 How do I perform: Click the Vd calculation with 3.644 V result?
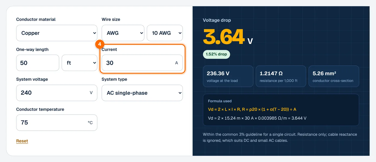[x=257, y=118]
